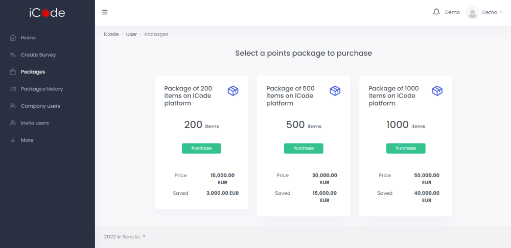The image size is (511, 248).
Task: Click the user avatar picture
Action: click(x=472, y=12)
